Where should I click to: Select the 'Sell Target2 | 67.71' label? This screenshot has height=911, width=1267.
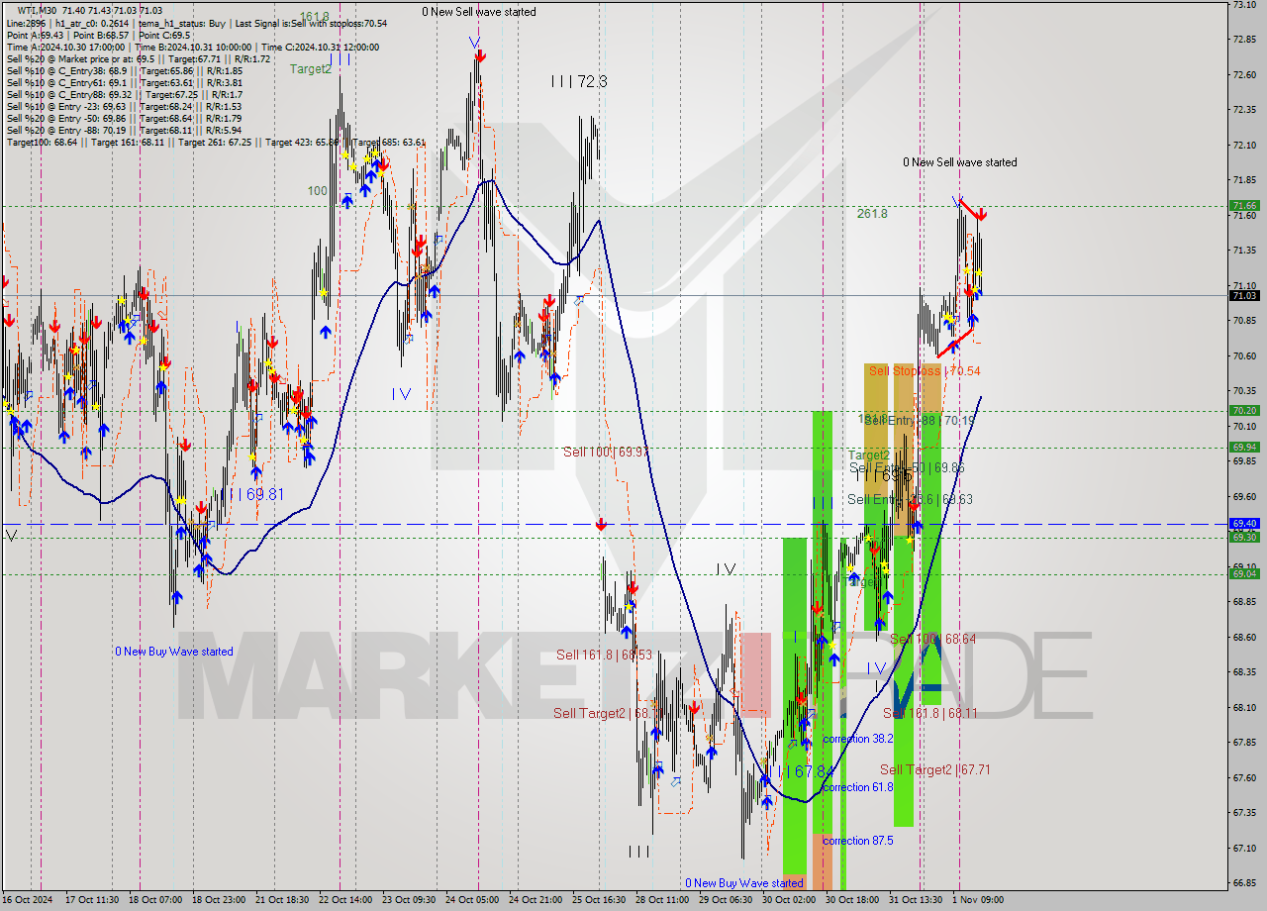click(935, 769)
